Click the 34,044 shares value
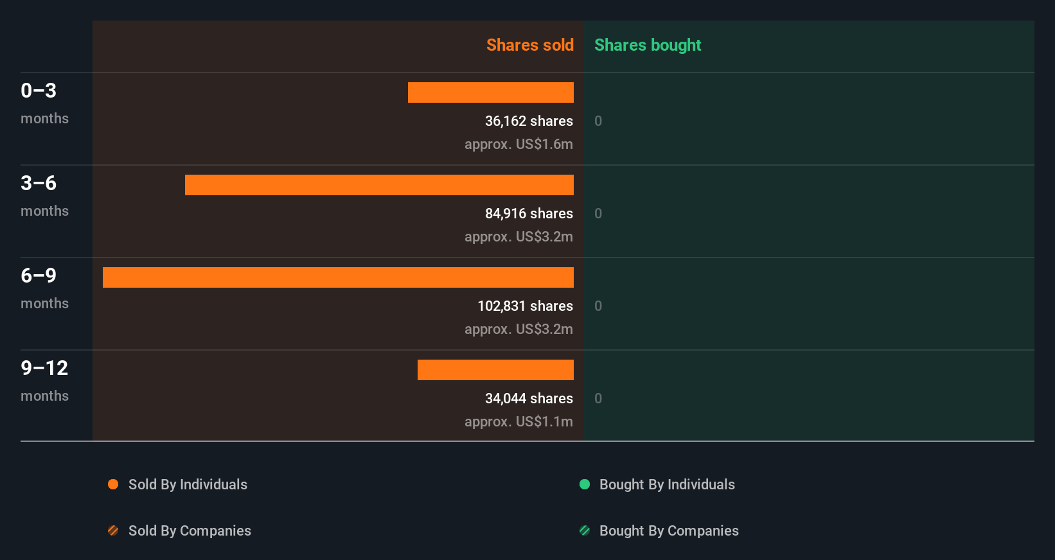This screenshot has width=1055, height=560. (529, 399)
